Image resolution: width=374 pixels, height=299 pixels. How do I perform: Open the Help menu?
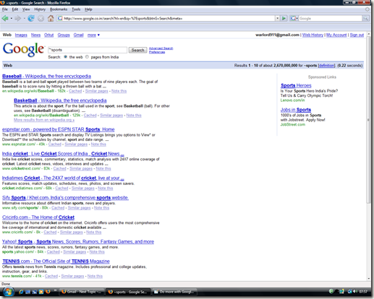point(88,9)
